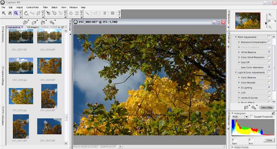The height and width of the screenshot is (149, 277).
Task: Adjust the Bird's Eye zoom slider handle
Action: pyautogui.click(x=266, y=23)
